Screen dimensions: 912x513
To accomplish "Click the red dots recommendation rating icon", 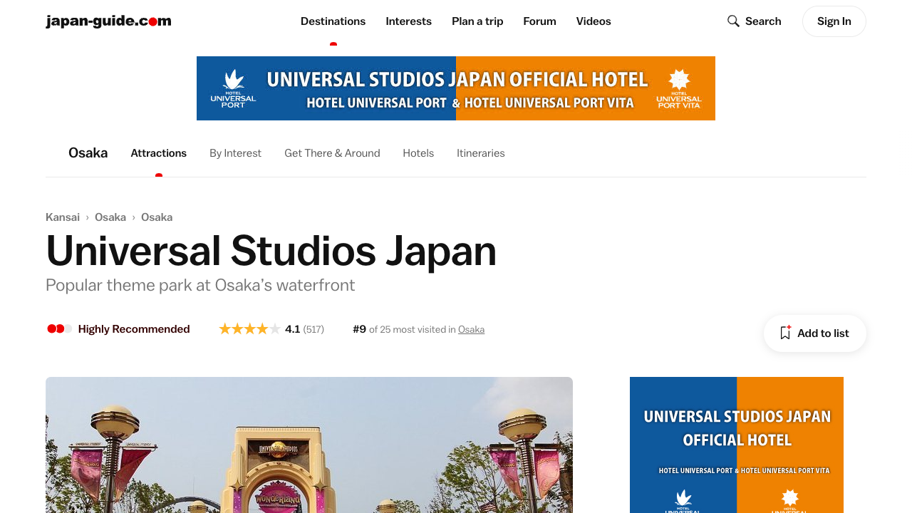I will tap(59, 329).
